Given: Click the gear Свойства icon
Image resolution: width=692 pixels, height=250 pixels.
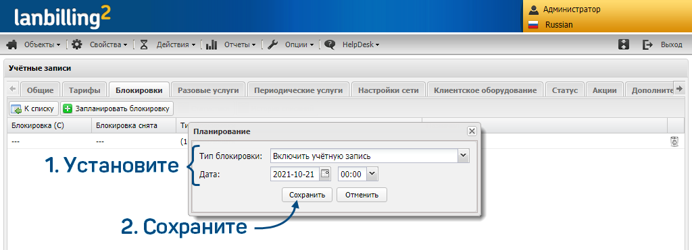Looking at the screenshot, I should [x=77, y=44].
